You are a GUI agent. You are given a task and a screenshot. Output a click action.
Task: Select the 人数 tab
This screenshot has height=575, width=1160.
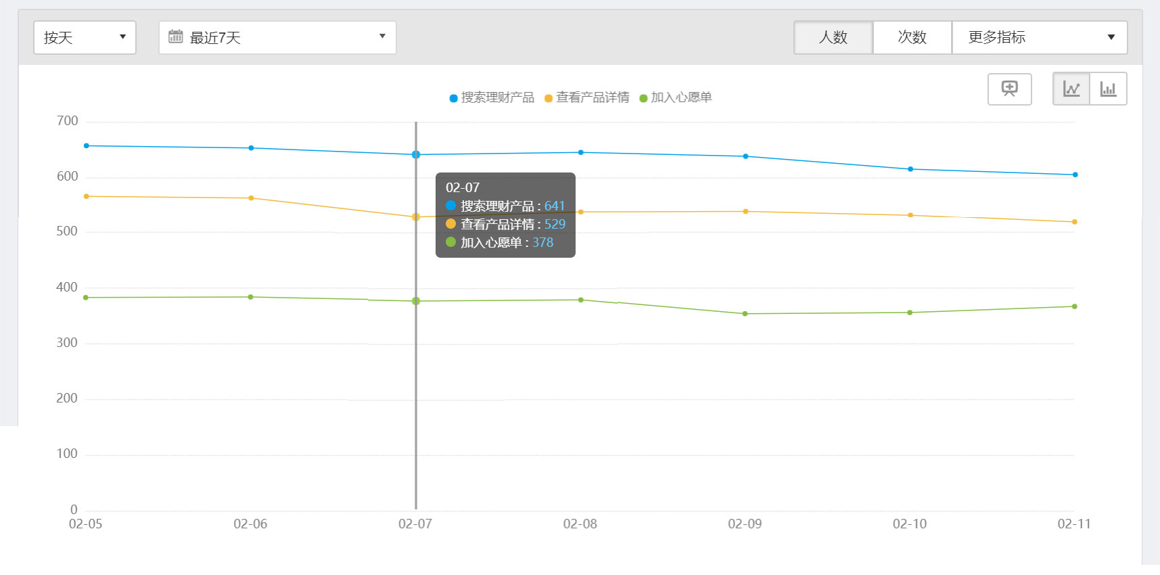point(833,37)
